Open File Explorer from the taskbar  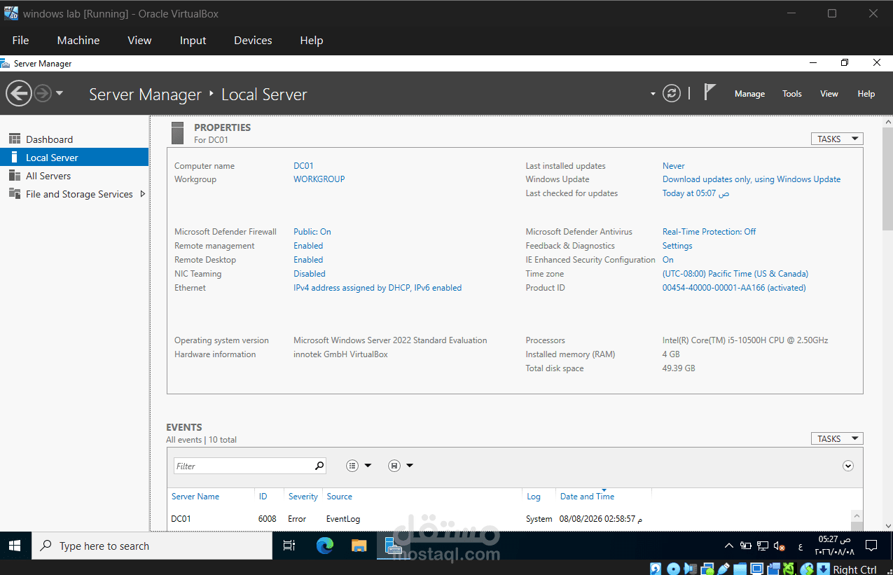359,546
